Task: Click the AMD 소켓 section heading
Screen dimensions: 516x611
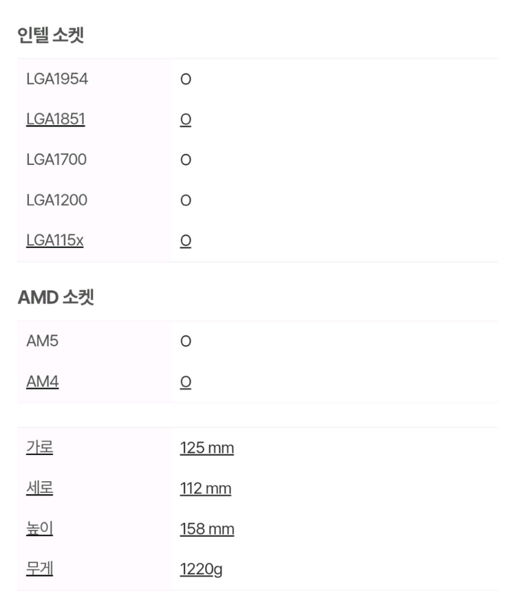Action: (56, 298)
